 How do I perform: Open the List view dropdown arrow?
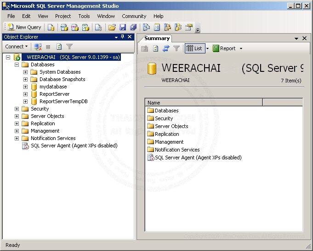coord(207,48)
